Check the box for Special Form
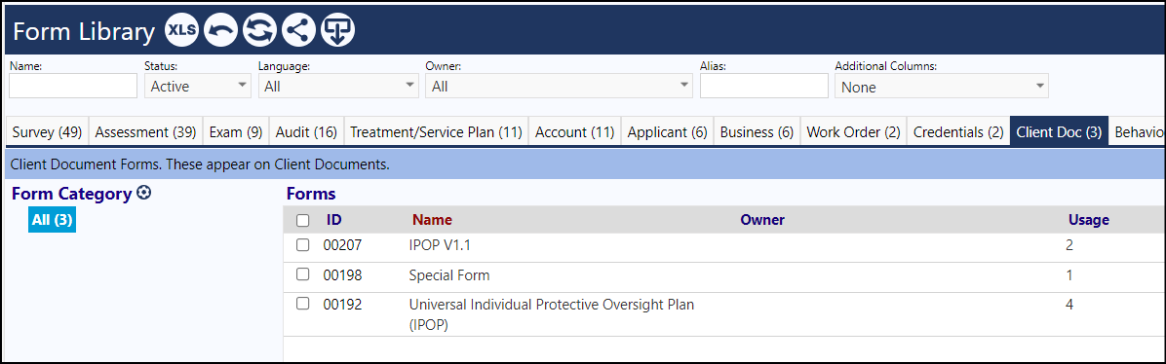Viewport: 1166px width, 364px height. 302,274
